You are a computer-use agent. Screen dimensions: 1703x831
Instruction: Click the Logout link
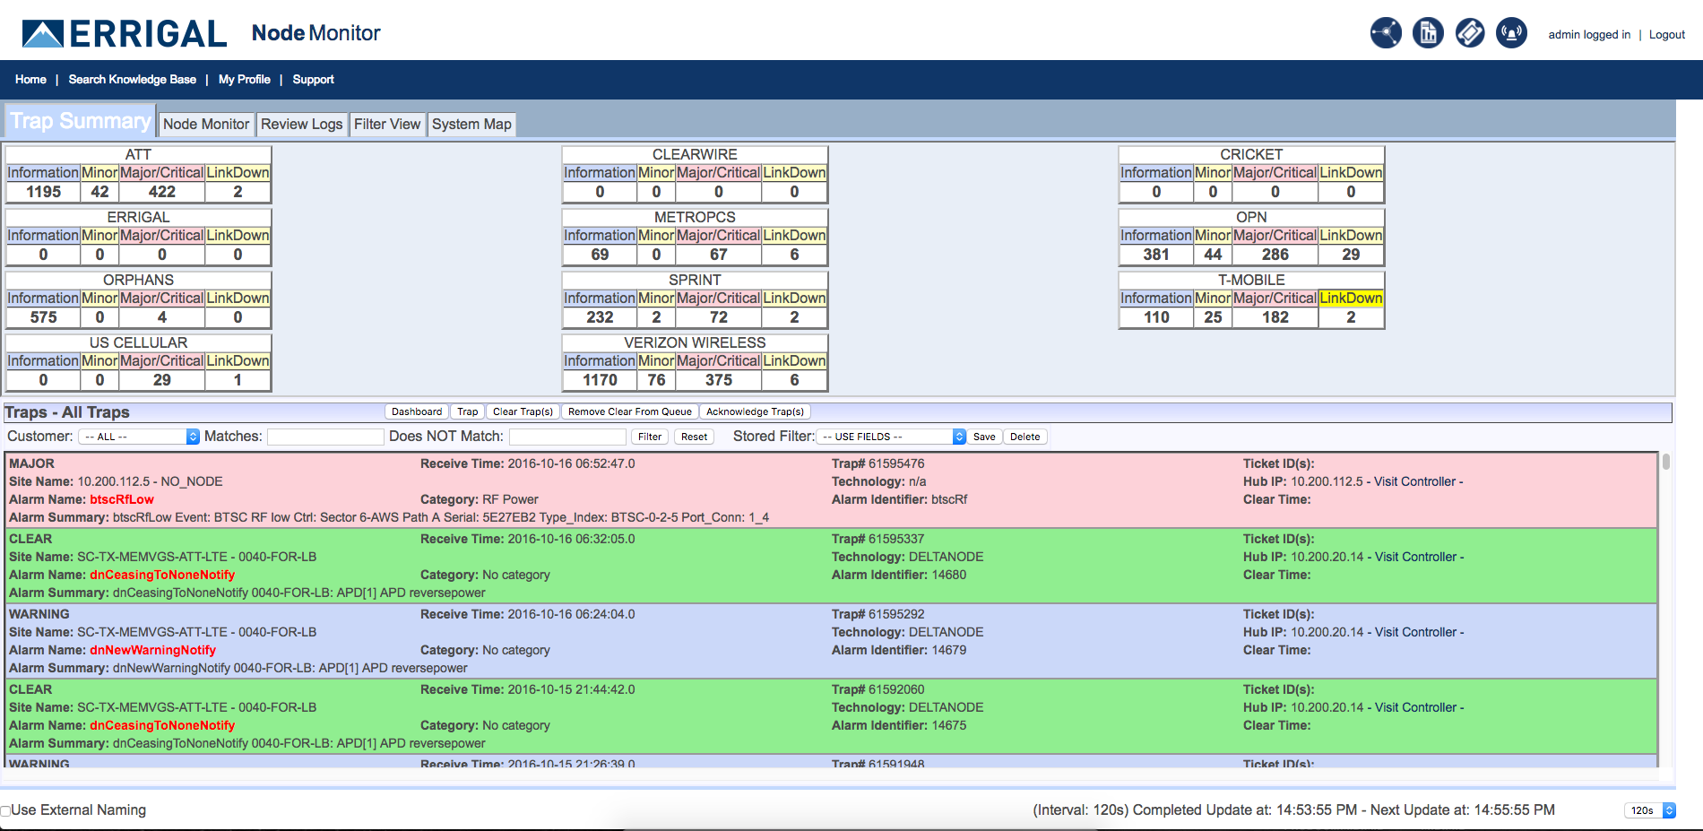[1666, 35]
